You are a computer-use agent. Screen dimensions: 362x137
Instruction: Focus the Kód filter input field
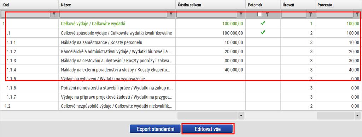(25, 14)
